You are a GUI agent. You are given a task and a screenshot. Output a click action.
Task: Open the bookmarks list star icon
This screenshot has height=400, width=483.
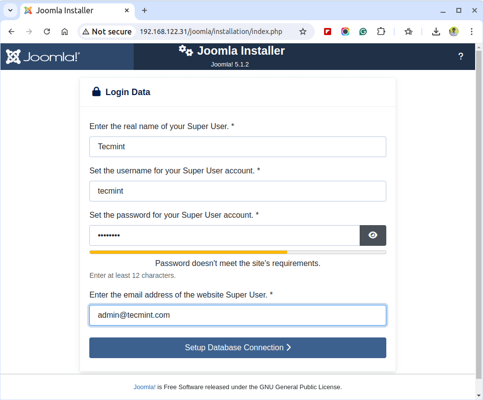tap(409, 32)
